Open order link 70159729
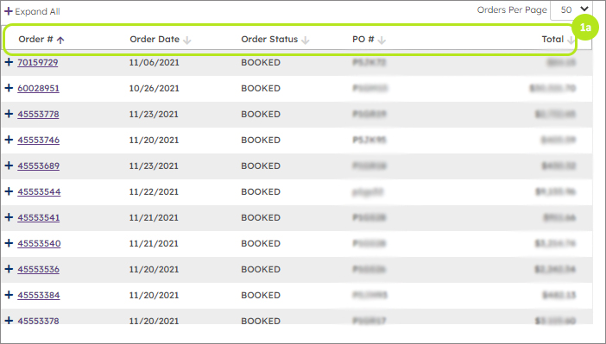Image resolution: width=606 pixels, height=344 pixels. (38, 63)
